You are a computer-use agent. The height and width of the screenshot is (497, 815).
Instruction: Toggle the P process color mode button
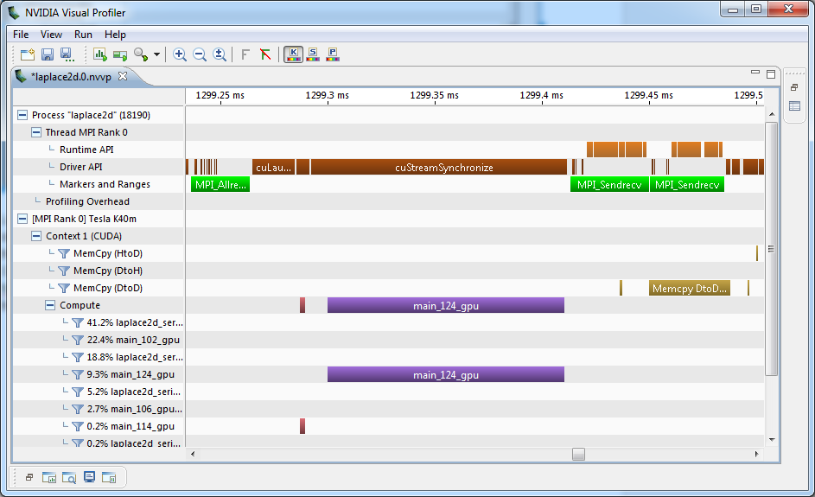click(332, 54)
